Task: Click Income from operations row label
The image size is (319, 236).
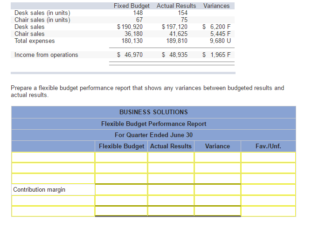Action: 46,55
